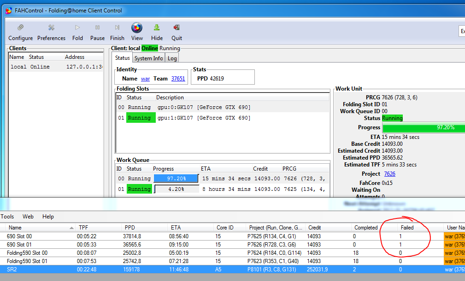Sort by the TPF column header
The height and width of the screenshot is (281, 465).
(99, 228)
